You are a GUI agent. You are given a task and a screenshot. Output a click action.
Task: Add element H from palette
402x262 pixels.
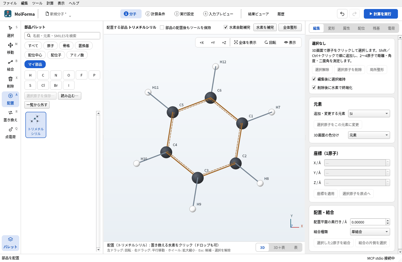coord(30,75)
